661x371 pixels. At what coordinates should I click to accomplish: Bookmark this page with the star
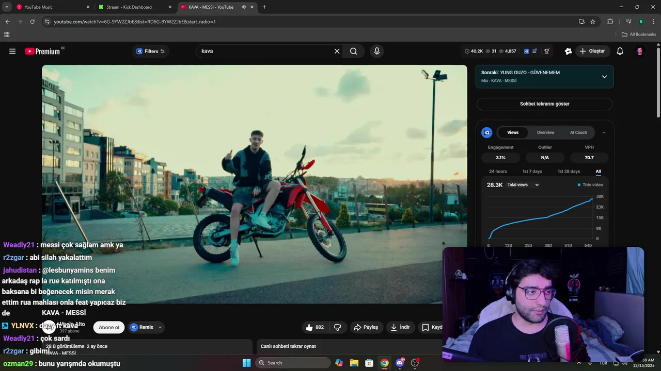click(x=593, y=22)
